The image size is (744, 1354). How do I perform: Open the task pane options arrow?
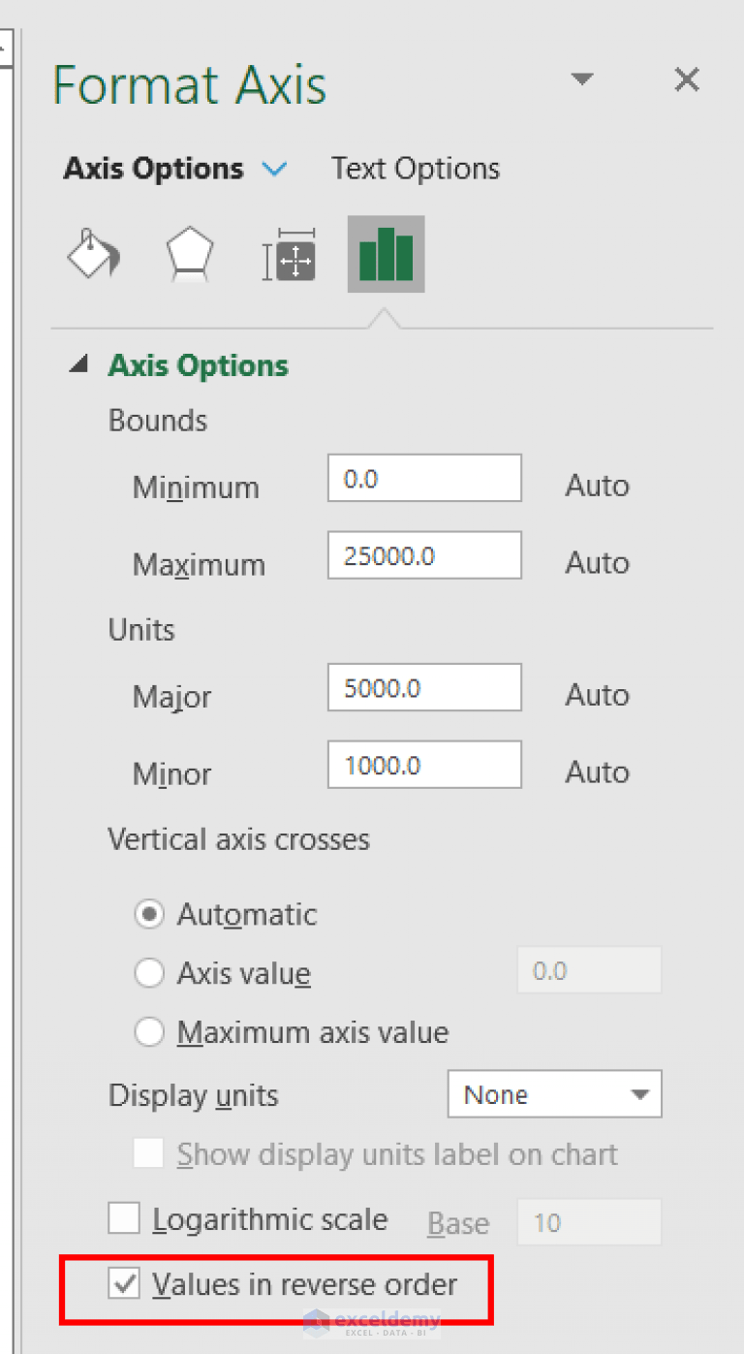pos(582,79)
